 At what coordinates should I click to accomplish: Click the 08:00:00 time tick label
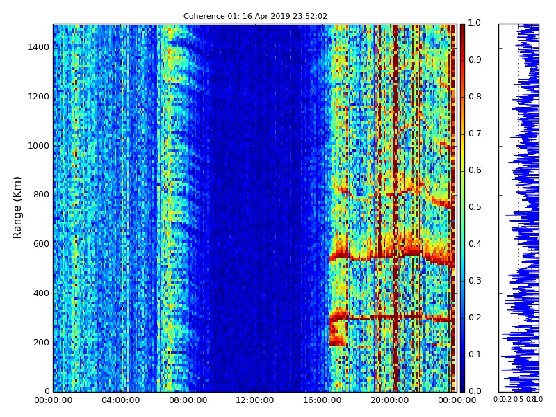click(x=188, y=400)
